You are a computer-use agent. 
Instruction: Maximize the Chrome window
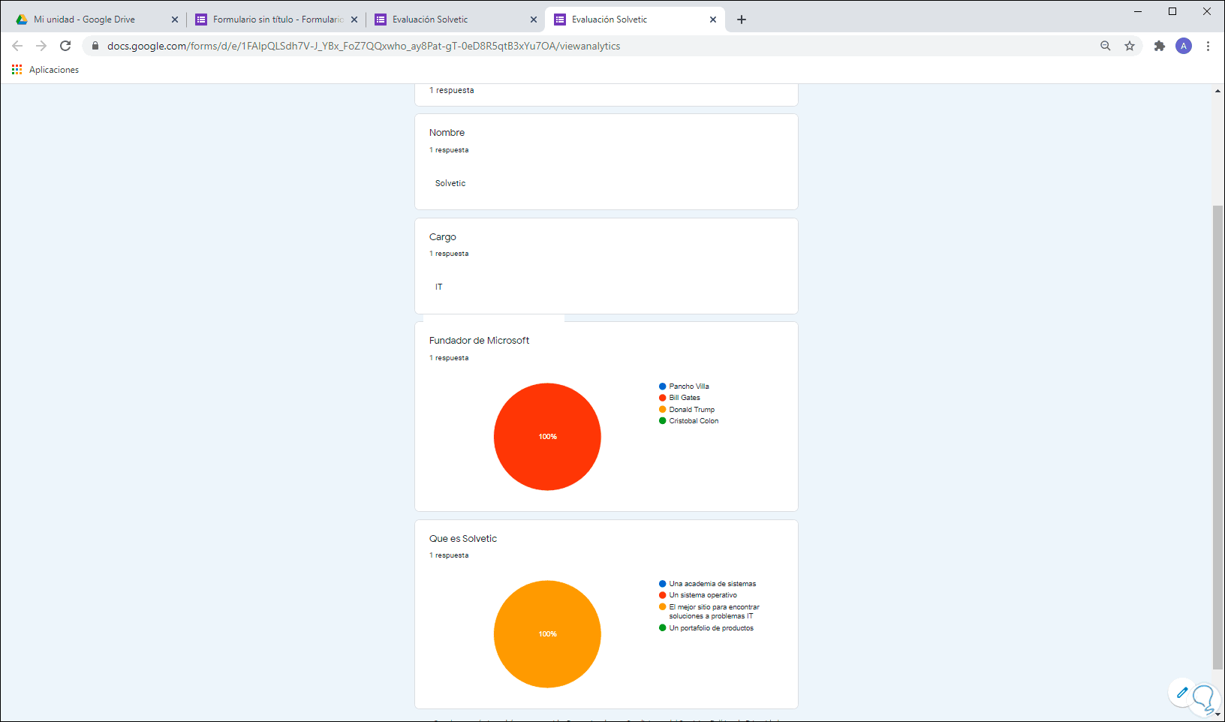(x=1172, y=11)
